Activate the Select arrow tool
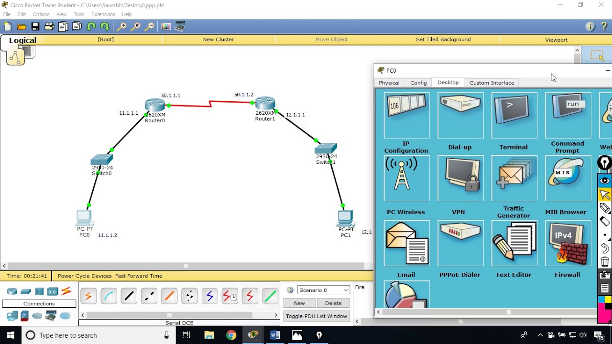This screenshot has height=344, width=612. tap(605, 194)
